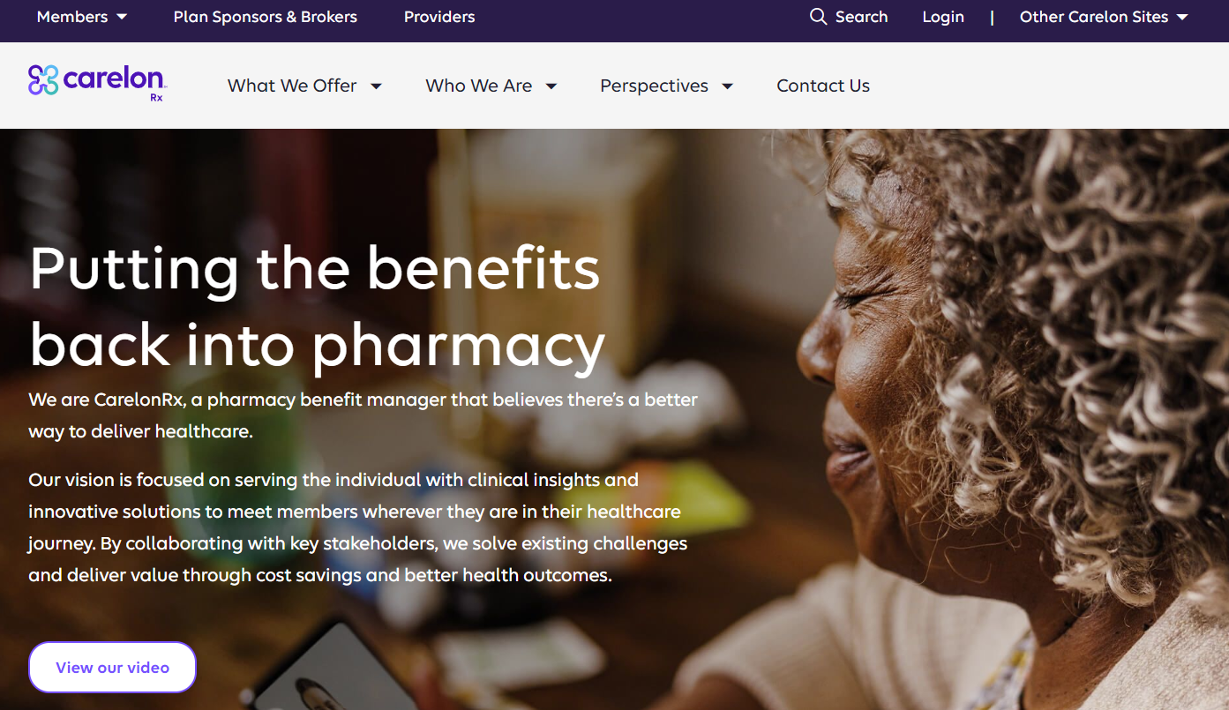The width and height of the screenshot is (1229, 710).
Task: Click the Search text in top bar
Action: 862,17
